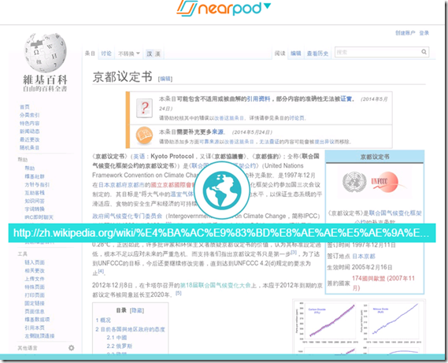Screen dimensions: 448x363
Task: Open 知识问答 sidebar link
Action: 35,201
